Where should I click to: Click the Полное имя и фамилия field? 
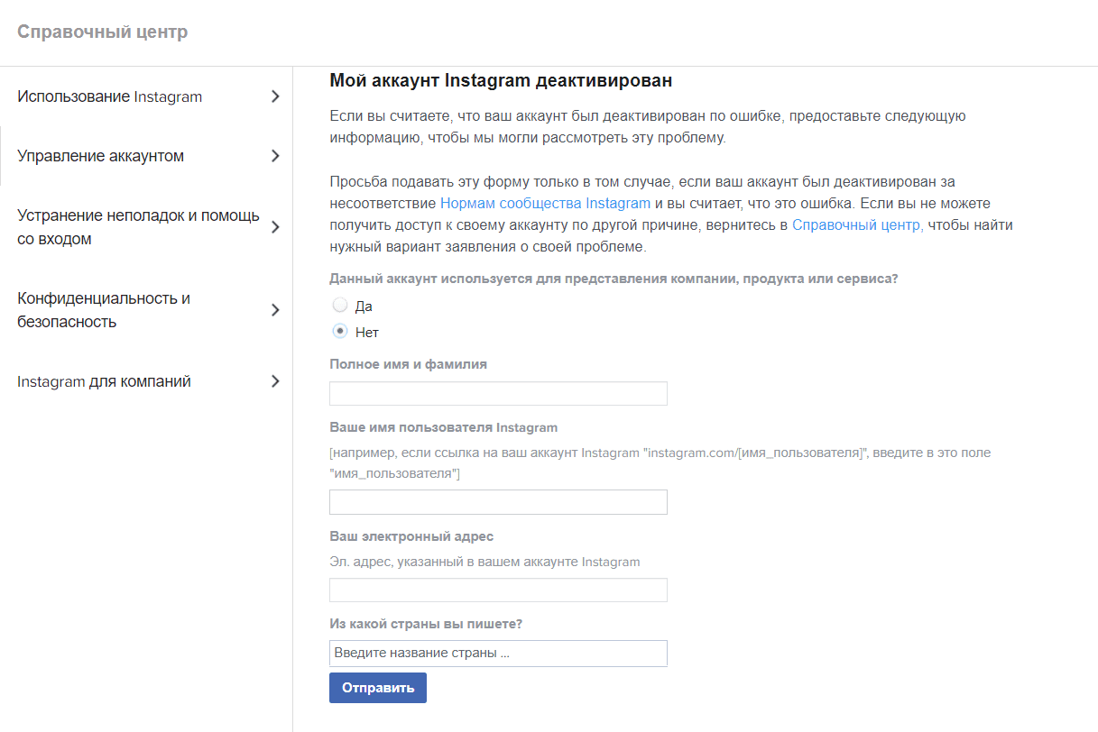498,394
